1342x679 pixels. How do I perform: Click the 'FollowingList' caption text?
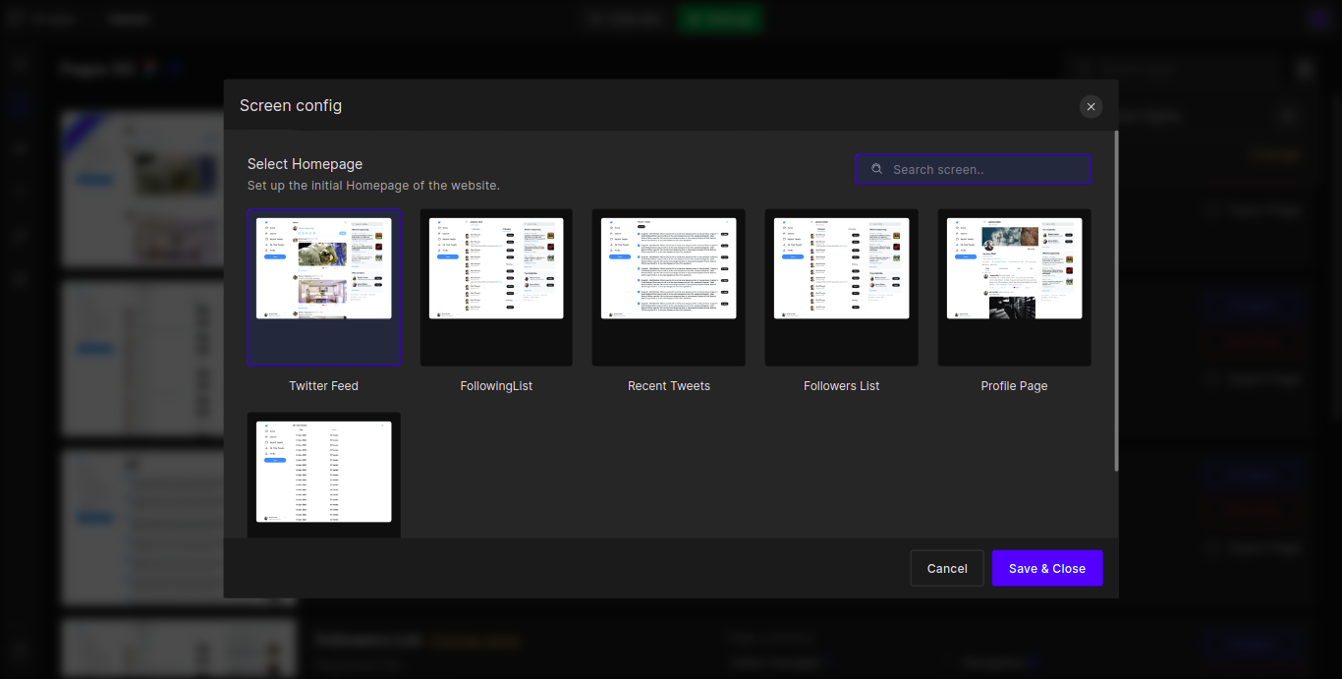pyautogui.click(x=496, y=386)
